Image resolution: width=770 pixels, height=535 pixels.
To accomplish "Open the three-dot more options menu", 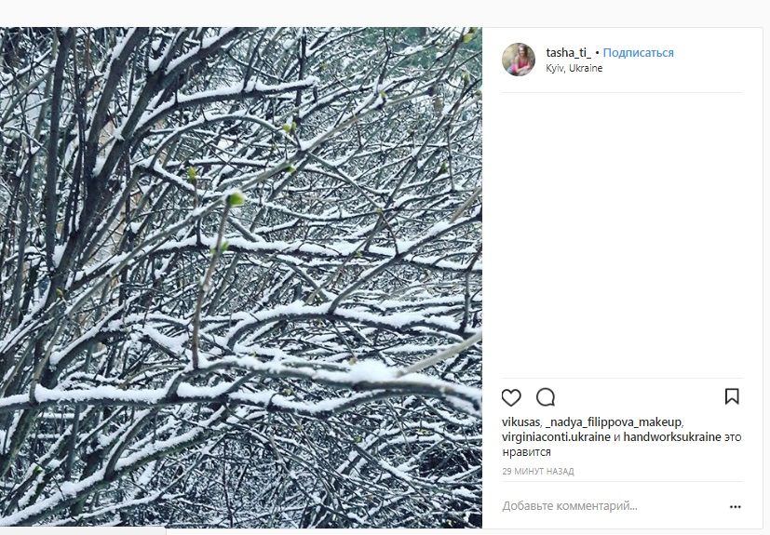I will [735, 507].
